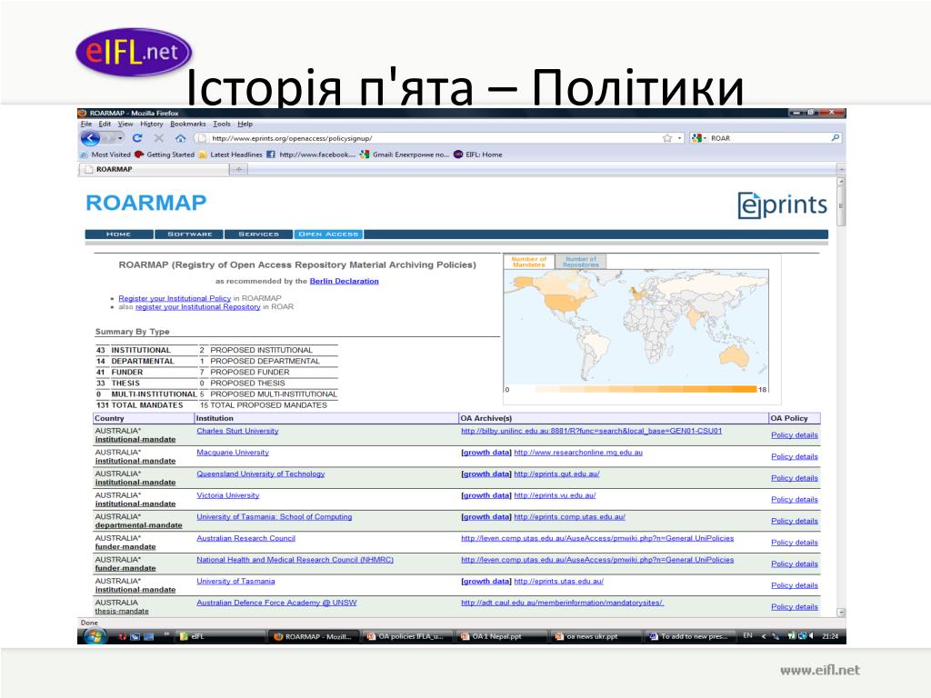Switch to Number of Repositories map tab

[x=581, y=262]
